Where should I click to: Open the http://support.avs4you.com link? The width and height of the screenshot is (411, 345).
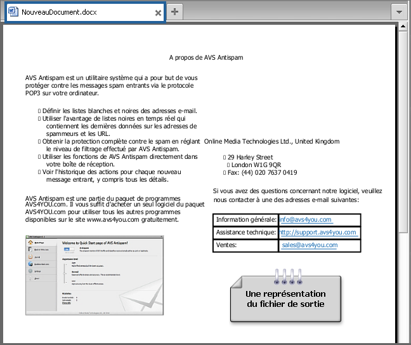318,232
